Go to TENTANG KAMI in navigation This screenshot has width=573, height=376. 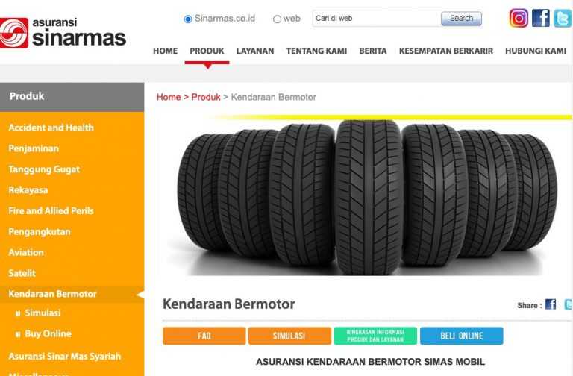[x=316, y=51]
